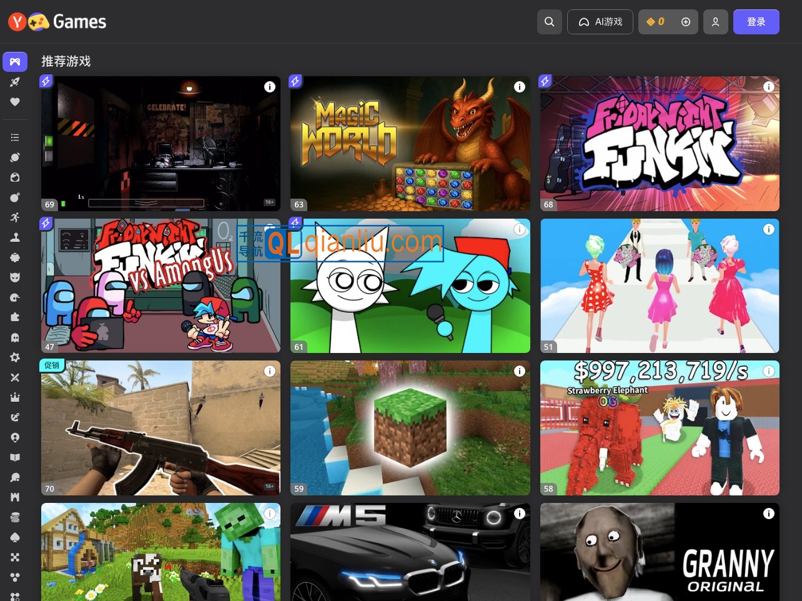Open the rocket new-games section in sidebar

[x=15, y=82]
